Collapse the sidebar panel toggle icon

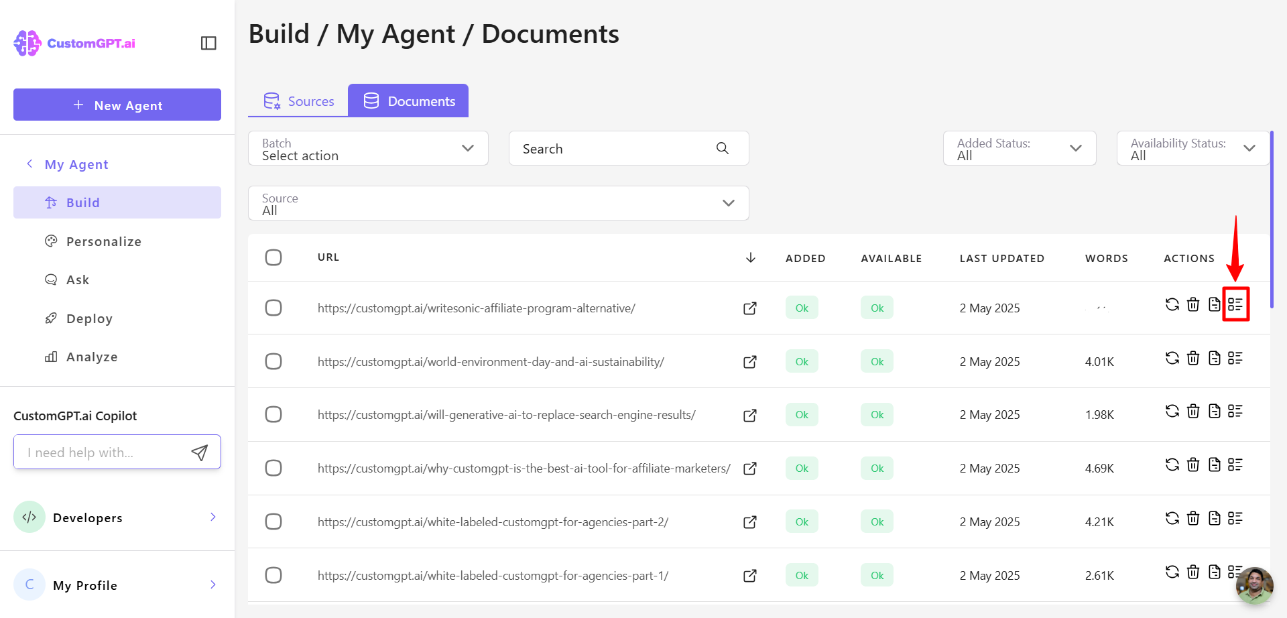click(208, 43)
